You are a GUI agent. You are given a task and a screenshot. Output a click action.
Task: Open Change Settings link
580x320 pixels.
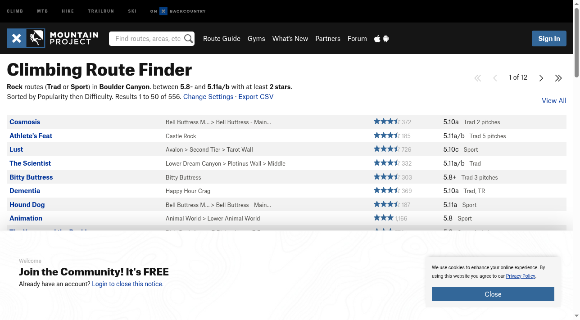tap(208, 97)
